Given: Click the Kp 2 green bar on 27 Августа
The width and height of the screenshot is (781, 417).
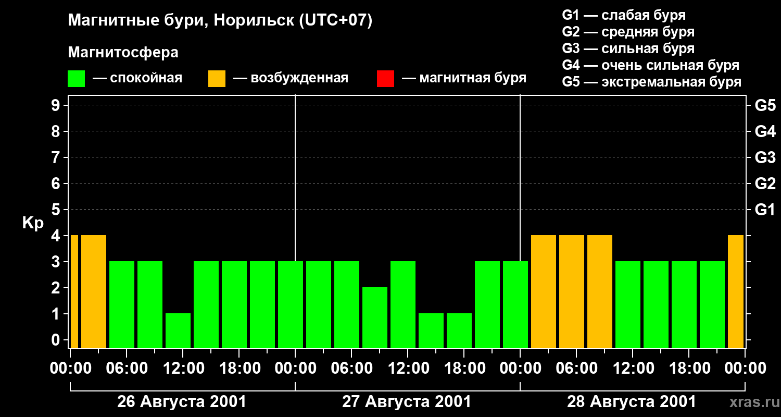Looking at the screenshot, I should coord(375,317).
